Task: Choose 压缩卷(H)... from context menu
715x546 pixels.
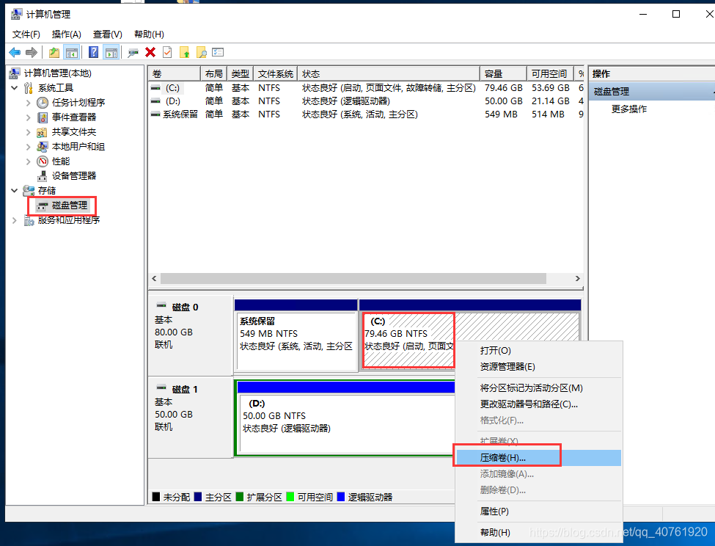Action: click(x=538, y=457)
